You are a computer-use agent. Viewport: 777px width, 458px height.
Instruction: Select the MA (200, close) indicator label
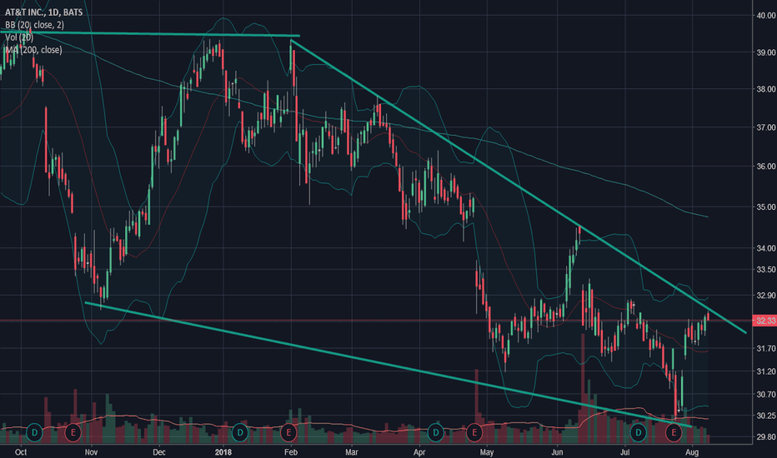(33, 49)
